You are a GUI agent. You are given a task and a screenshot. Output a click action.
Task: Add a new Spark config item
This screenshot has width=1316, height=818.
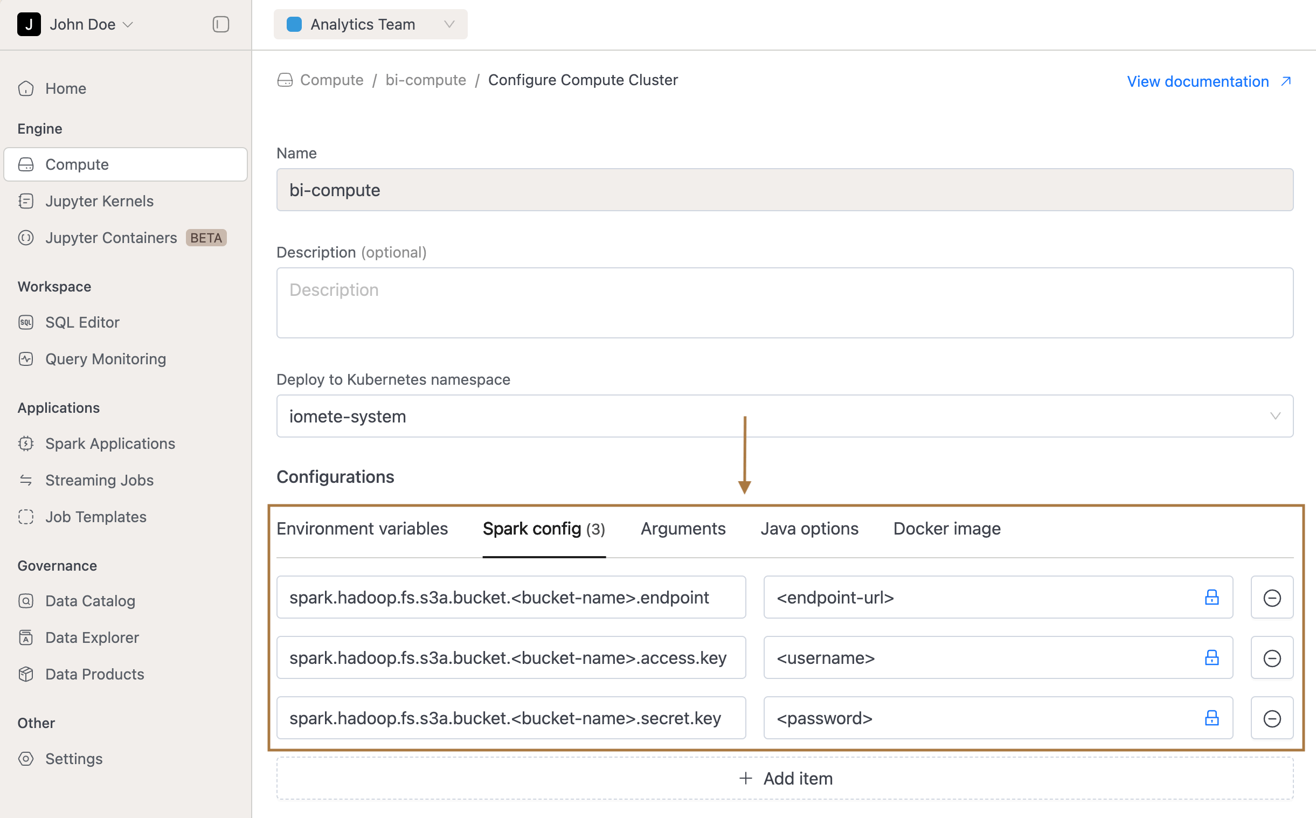tap(785, 778)
